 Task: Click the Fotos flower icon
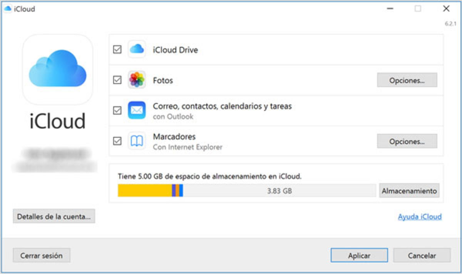pyautogui.click(x=137, y=80)
